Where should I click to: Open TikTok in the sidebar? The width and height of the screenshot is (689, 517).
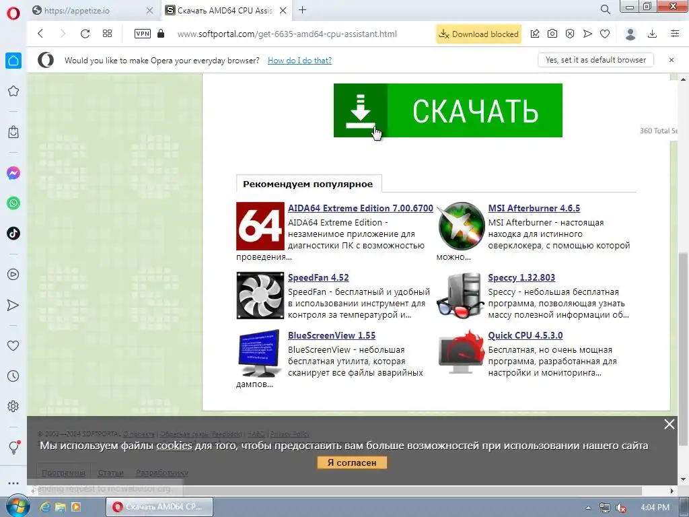click(13, 234)
